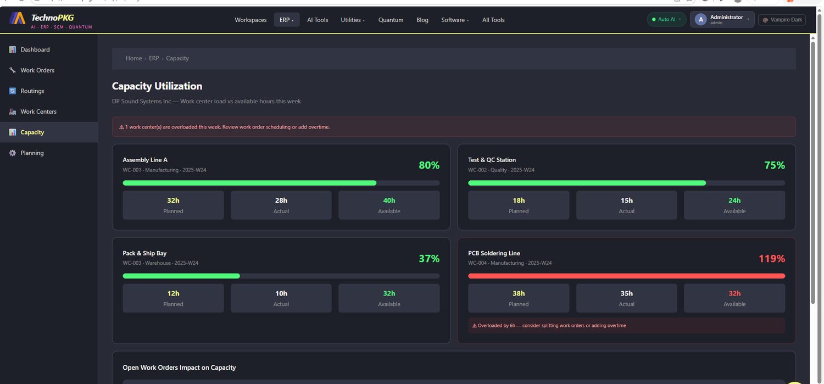Click Assembly Line A 28h Actual tile
The width and height of the screenshot is (824, 384).
[x=281, y=205]
